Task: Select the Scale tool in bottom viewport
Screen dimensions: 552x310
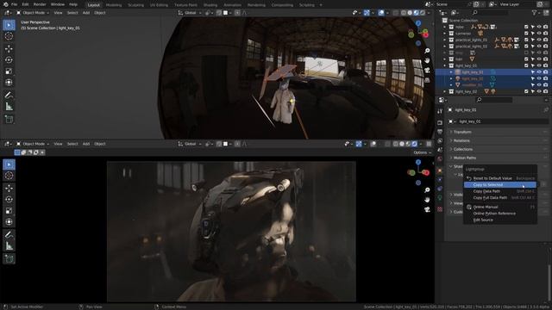Action: (x=9, y=210)
